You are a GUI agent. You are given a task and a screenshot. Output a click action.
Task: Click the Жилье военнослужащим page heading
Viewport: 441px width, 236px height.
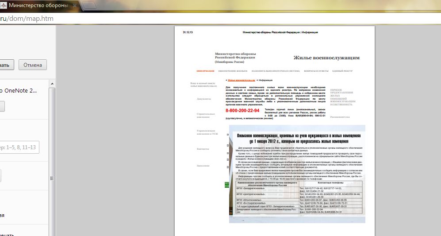coord(326,58)
